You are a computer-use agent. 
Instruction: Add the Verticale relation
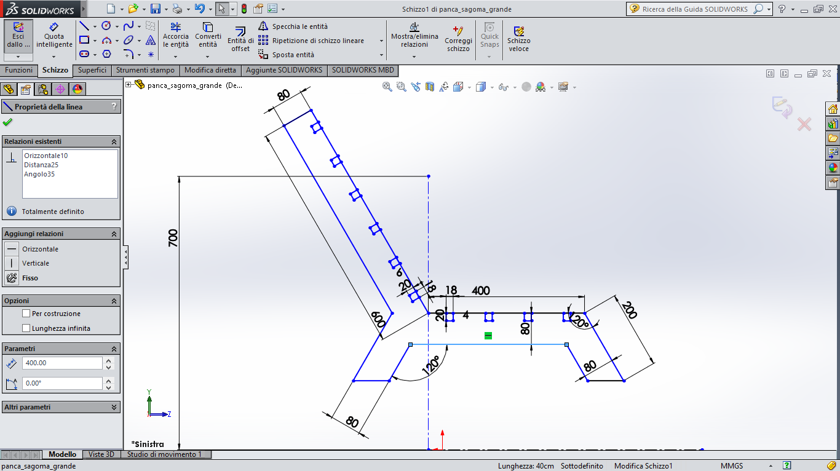[x=28, y=263]
